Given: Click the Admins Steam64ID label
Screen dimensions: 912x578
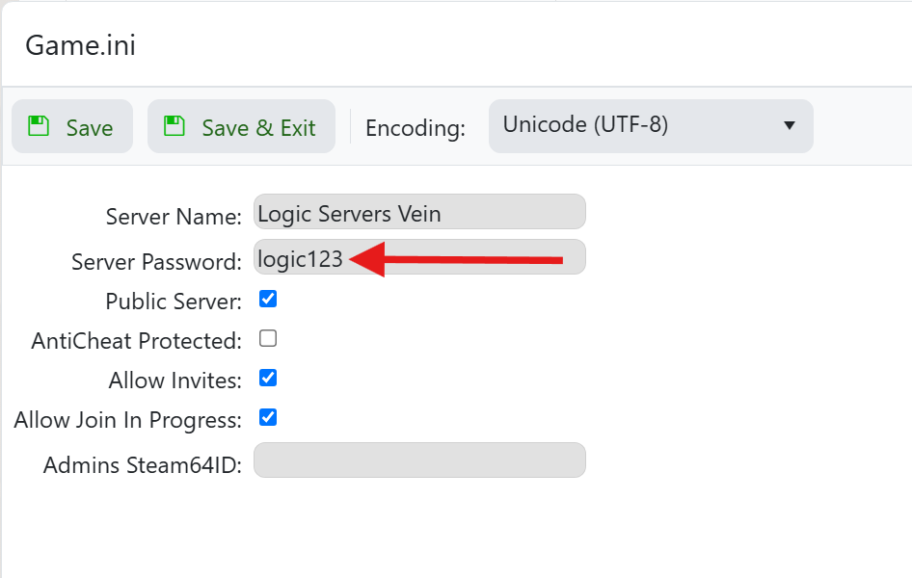Looking at the screenshot, I should (x=143, y=465).
